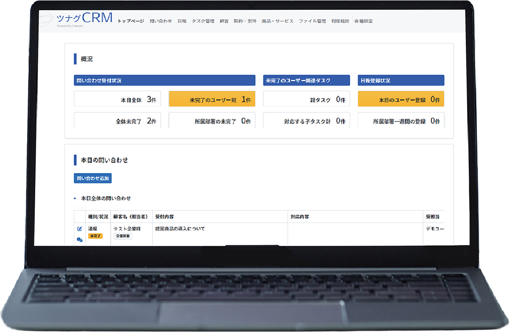Open the 各種設定 menu

[363, 21]
